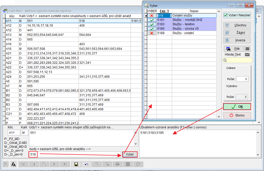Toggle selection mark for row 5188
The image size is (264, 171).
pos(152,33)
